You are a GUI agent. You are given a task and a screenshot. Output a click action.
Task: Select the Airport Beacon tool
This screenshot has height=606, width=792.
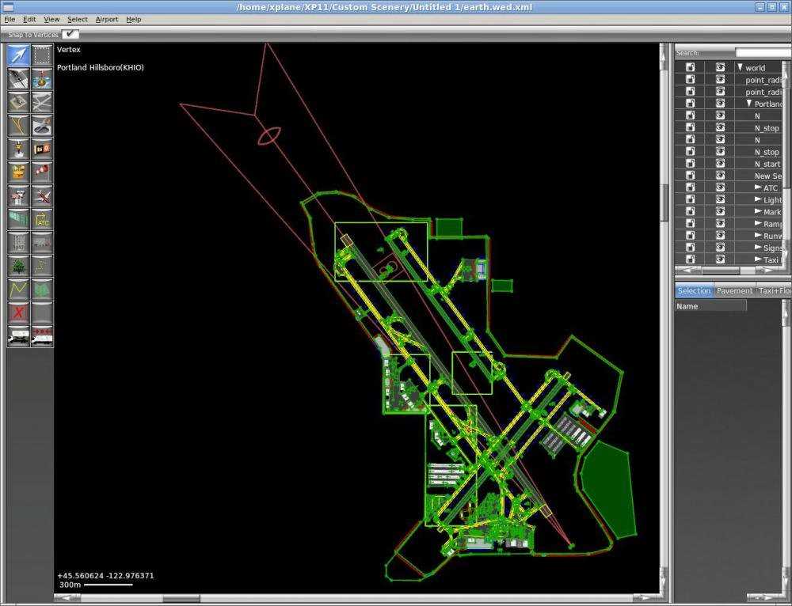pyautogui.click(x=18, y=172)
